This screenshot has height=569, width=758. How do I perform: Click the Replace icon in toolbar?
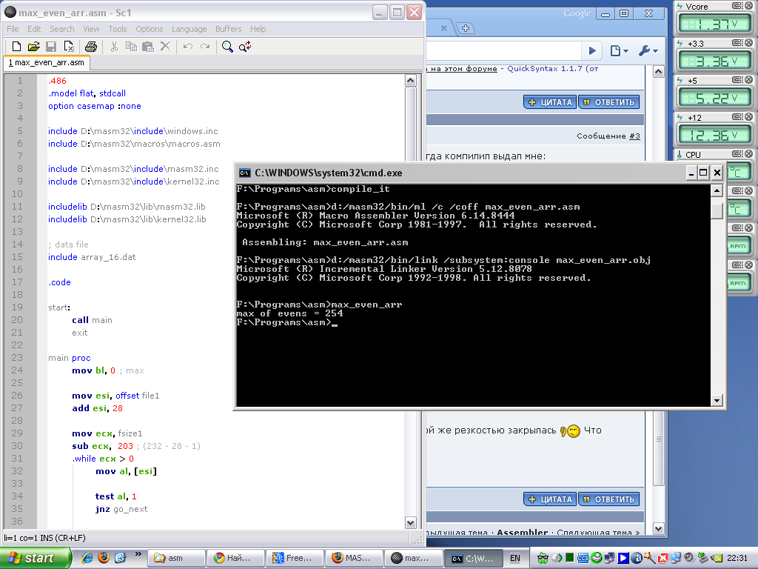[246, 47]
